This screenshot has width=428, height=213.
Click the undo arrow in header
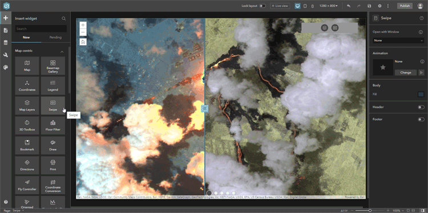click(349, 6)
